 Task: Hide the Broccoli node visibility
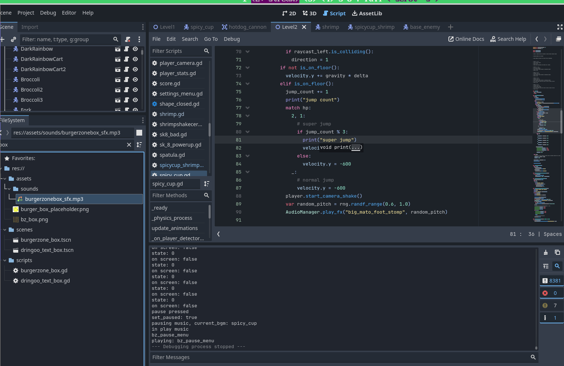135,79
